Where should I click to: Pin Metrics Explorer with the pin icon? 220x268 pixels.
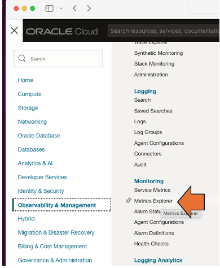[129, 200]
